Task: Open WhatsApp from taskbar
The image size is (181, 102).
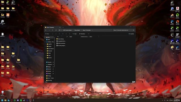Action: coord(15,100)
